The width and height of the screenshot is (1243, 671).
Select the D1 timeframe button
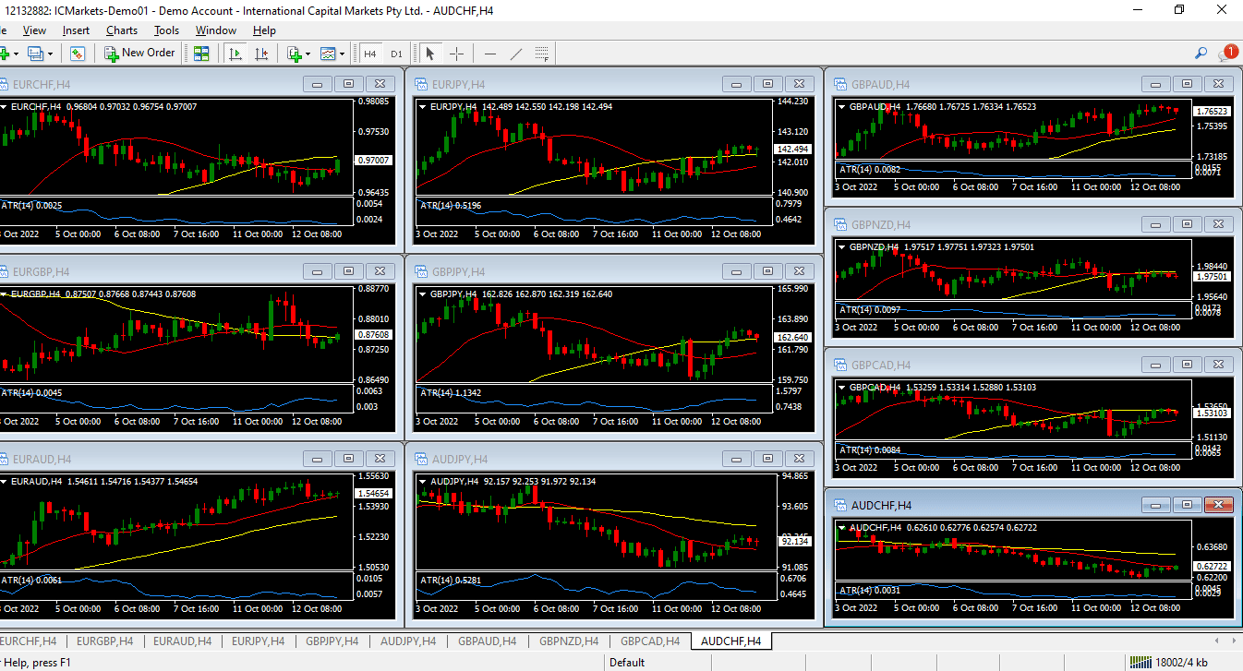[x=396, y=54]
